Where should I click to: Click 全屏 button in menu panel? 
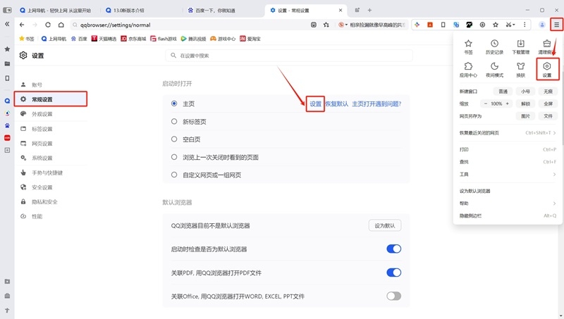click(548, 104)
